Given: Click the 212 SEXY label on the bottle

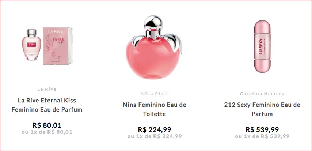Looking at the screenshot, I should coord(261,46).
